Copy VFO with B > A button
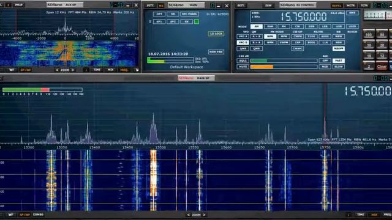The image size is (392, 220). pyautogui.click(x=257, y=42)
